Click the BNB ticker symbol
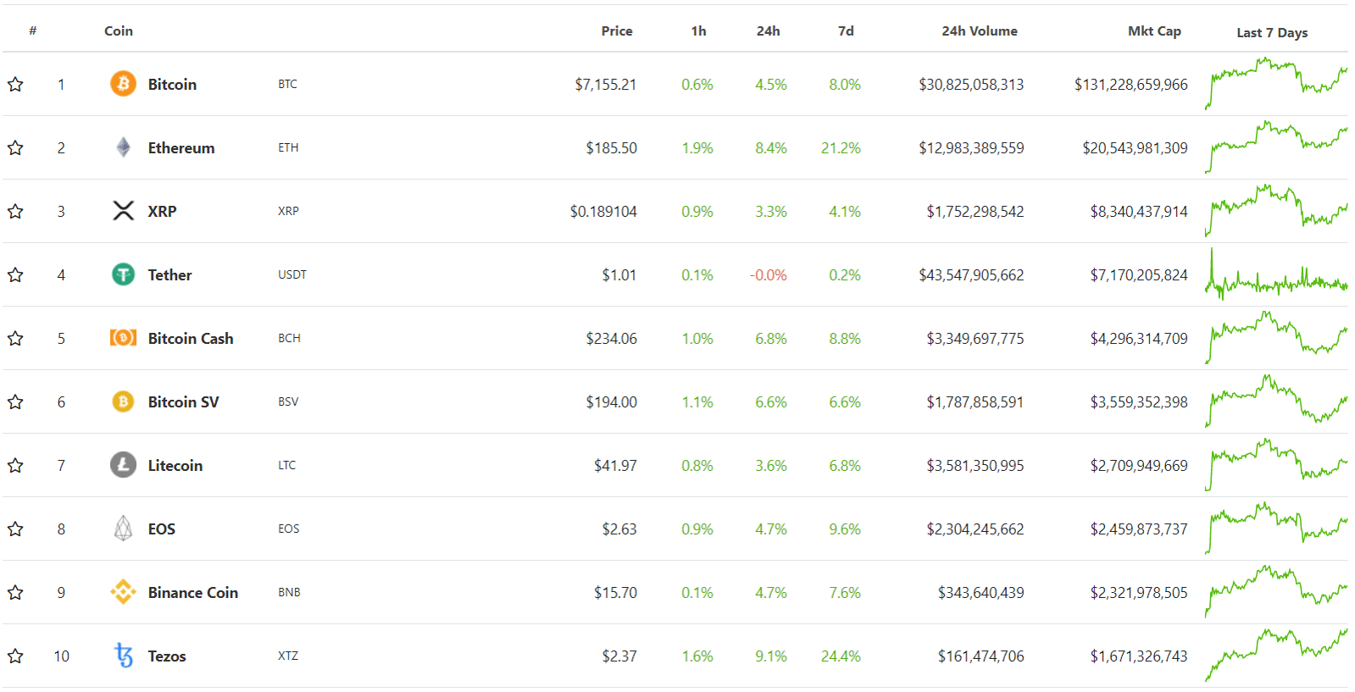This screenshot has width=1355, height=692. click(x=289, y=592)
